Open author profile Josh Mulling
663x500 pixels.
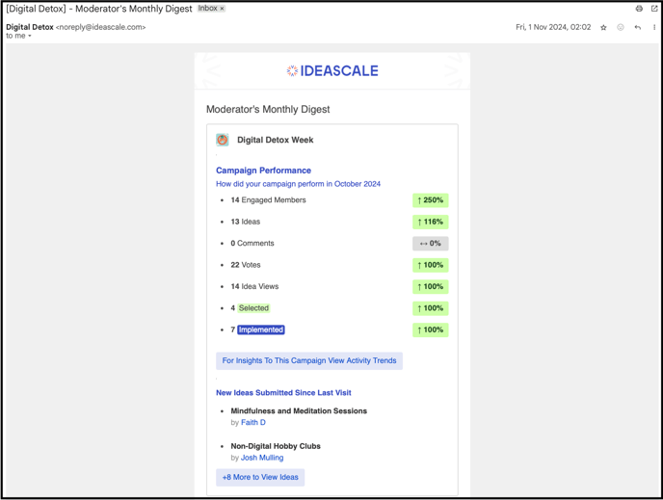tap(262, 458)
